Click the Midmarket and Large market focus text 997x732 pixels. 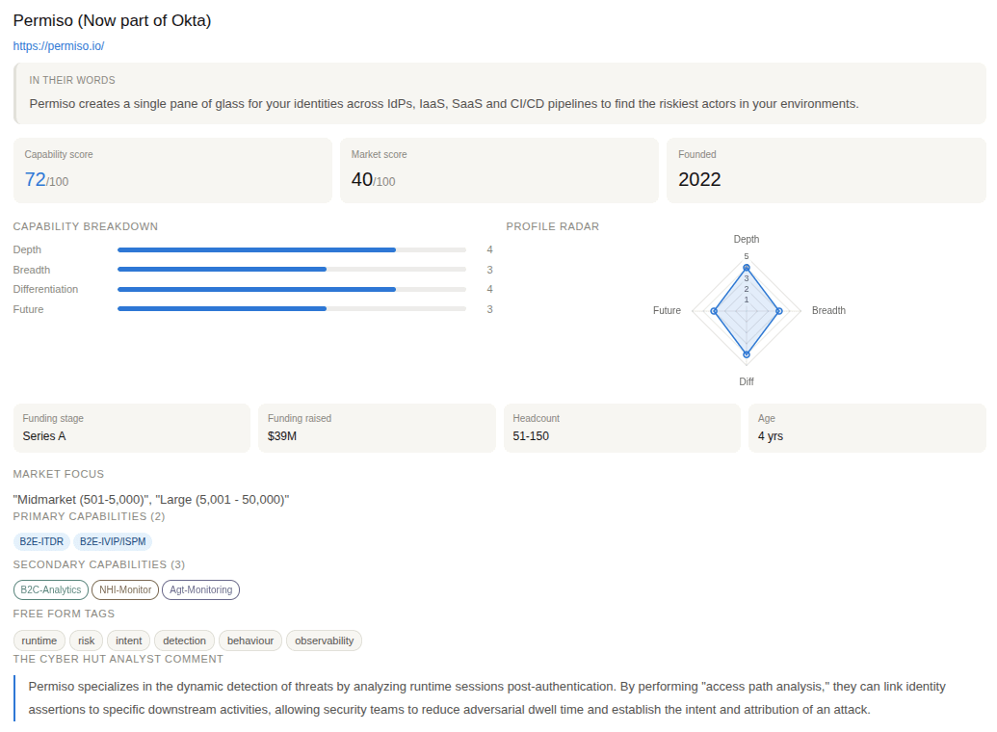[x=150, y=500]
